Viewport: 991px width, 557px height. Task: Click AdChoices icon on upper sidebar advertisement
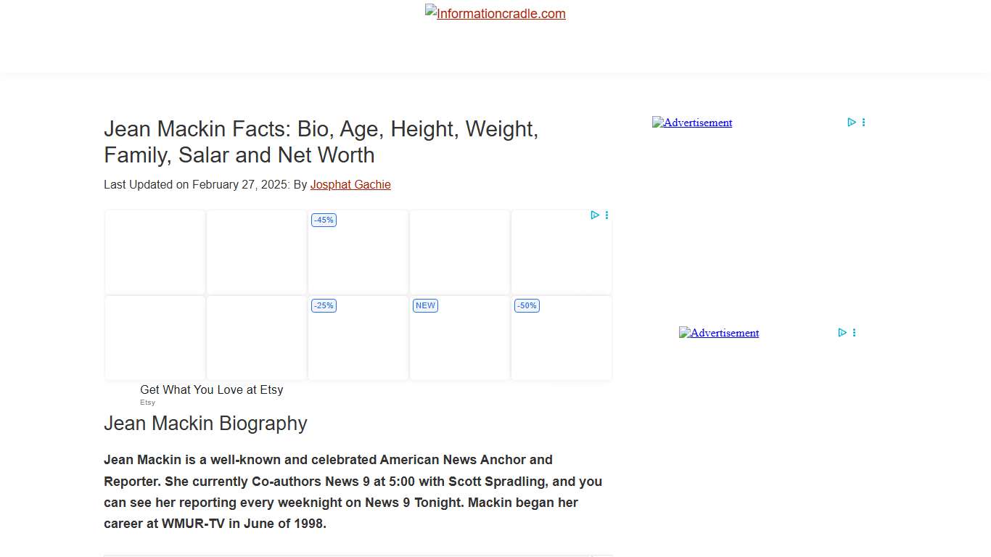point(852,123)
